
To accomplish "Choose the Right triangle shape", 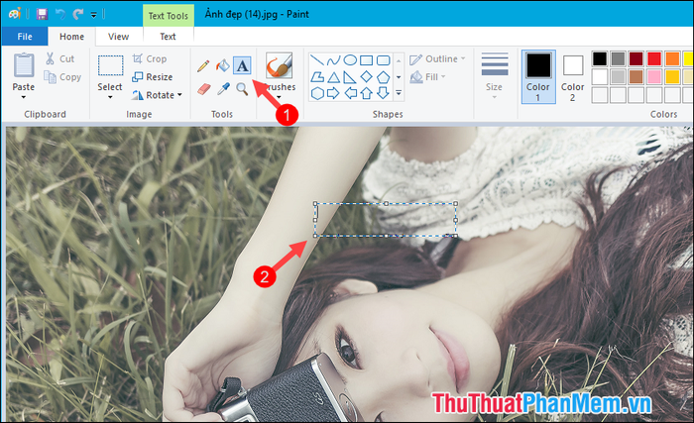I will [x=350, y=77].
